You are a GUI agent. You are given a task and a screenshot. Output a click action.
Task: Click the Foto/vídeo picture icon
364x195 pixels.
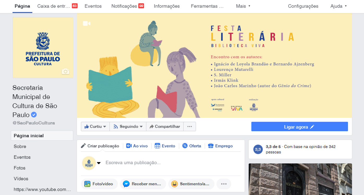87,184
